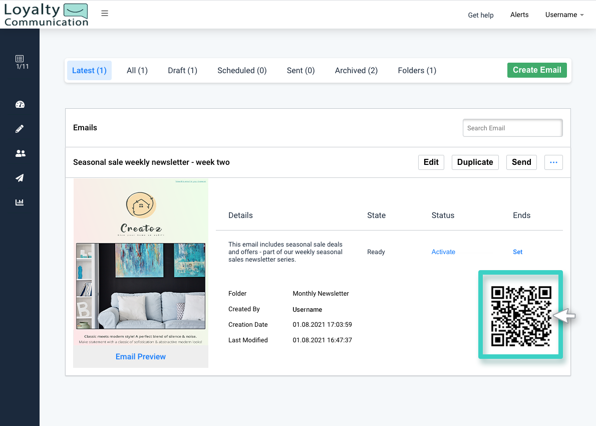Viewport: 596px width, 426px height.
Task: Open the ellipsis more options menu
Action: (x=553, y=162)
